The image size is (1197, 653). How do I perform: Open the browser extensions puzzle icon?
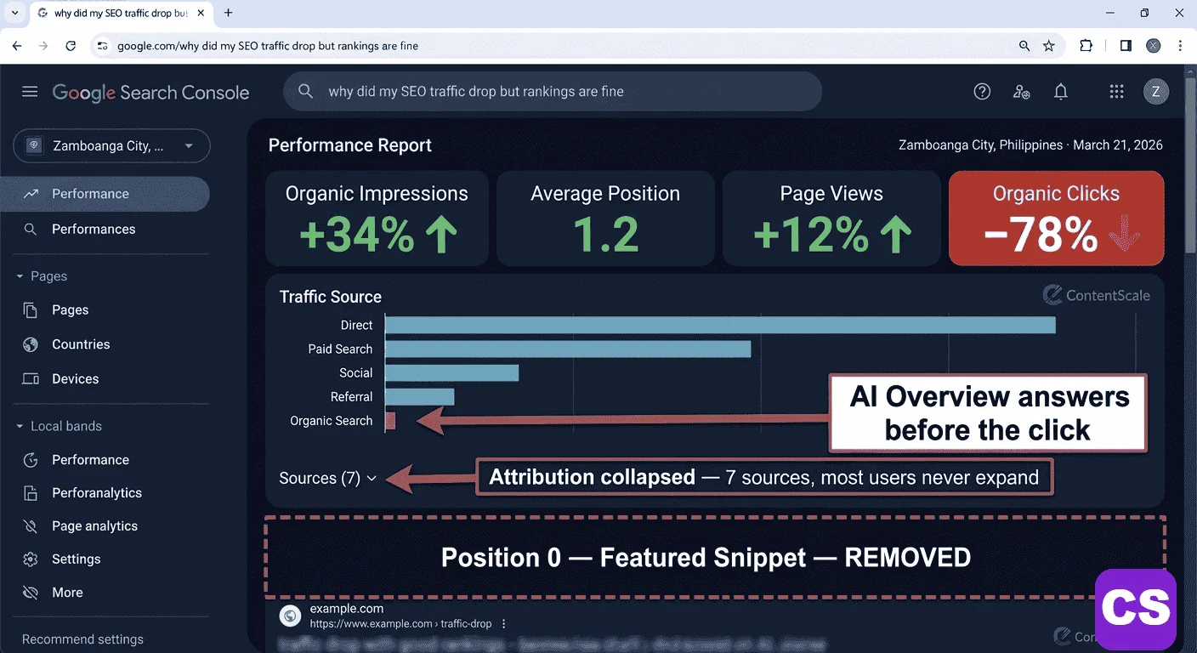1086,46
